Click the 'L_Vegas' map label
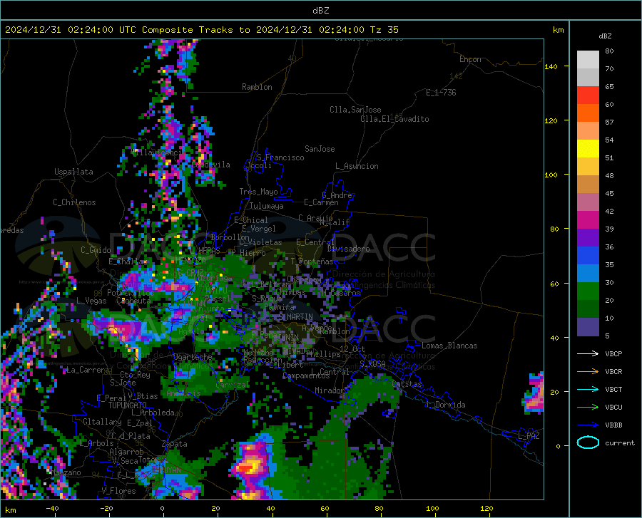The image size is (642, 518). click(x=91, y=301)
